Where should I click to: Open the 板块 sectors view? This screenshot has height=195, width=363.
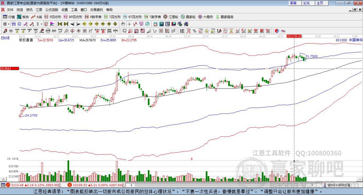[x=23, y=17]
